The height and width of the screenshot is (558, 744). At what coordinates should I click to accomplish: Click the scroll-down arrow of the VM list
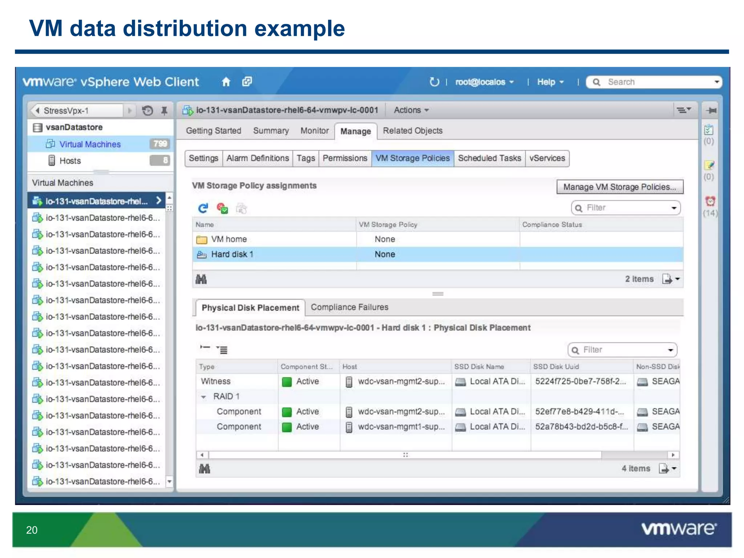click(x=169, y=482)
